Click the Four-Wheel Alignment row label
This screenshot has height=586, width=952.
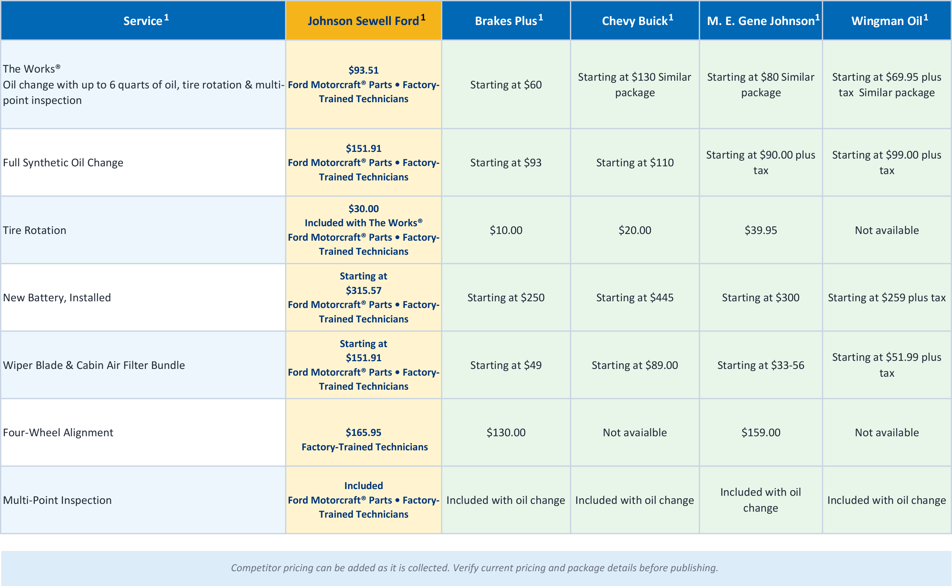pos(143,432)
